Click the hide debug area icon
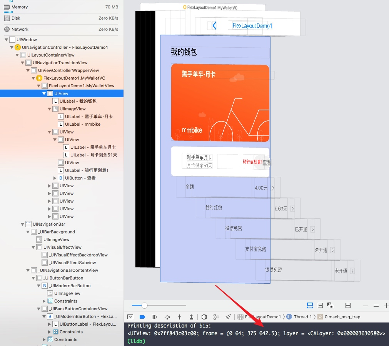This screenshot has width=389, height=346. point(130,317)
